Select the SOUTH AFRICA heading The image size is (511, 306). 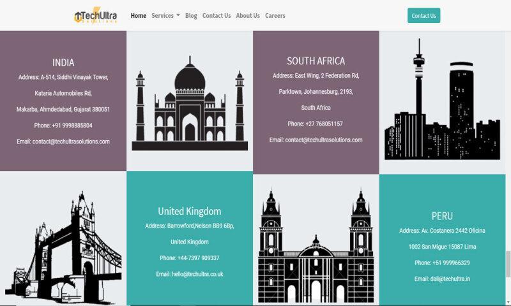tap(316, 61)
